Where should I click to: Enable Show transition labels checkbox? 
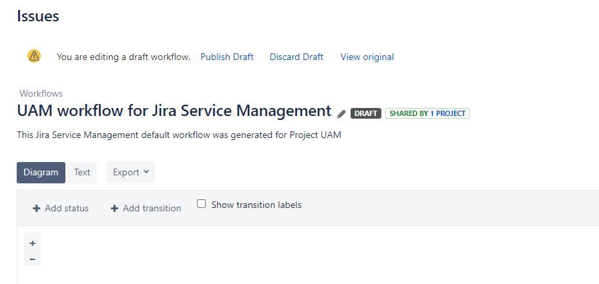[x=201, y=204]
